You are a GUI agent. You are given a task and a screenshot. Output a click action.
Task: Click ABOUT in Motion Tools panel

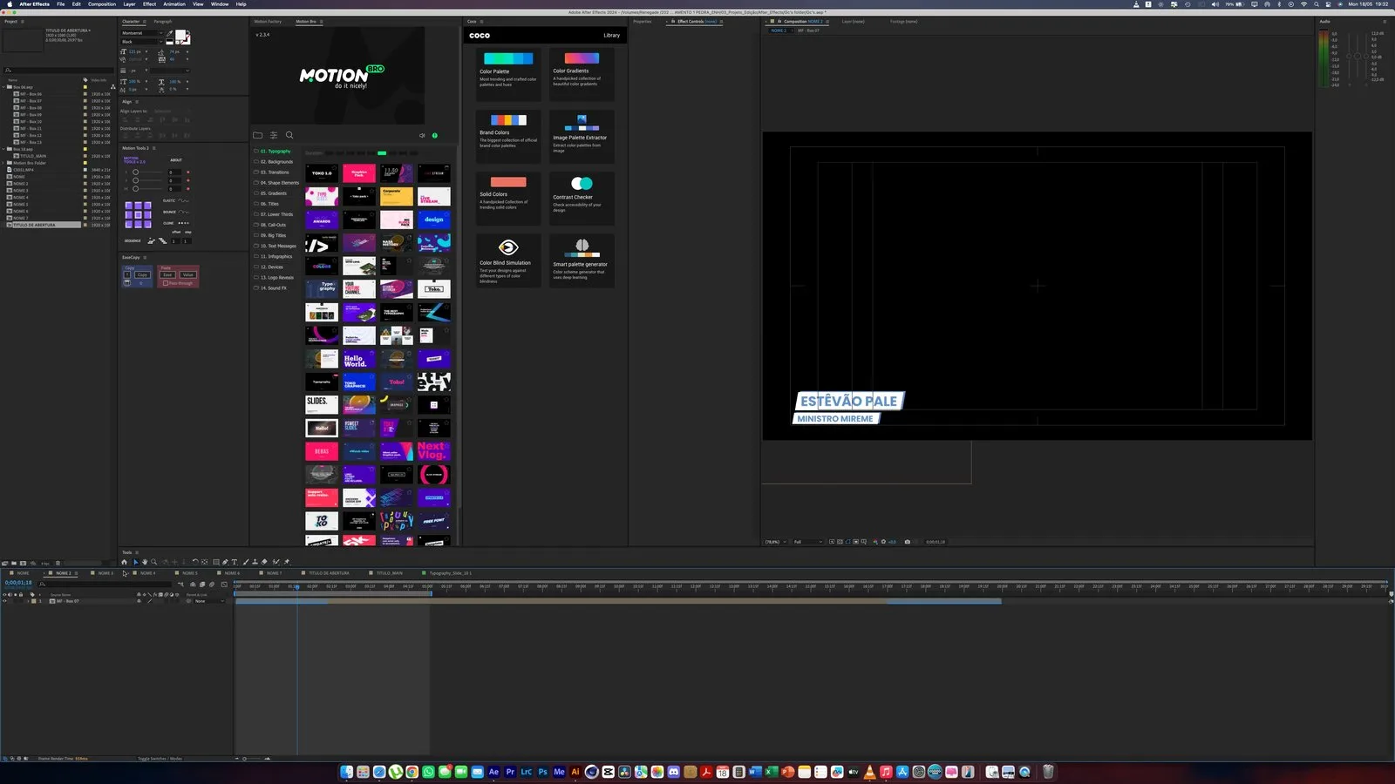tap(176, 160)
